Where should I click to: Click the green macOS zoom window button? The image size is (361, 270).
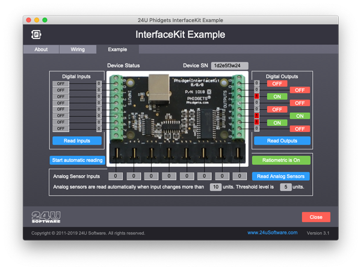[45, 20]
